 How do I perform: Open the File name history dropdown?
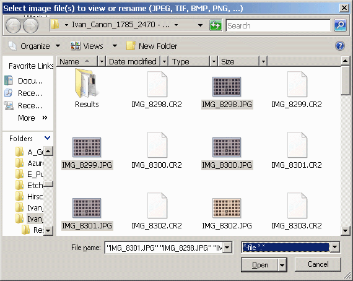tap(227, 248)
